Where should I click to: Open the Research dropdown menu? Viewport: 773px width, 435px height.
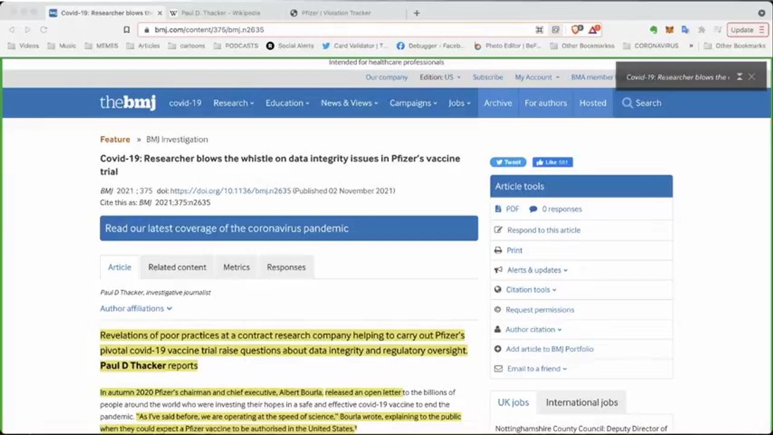click(233, 103)
